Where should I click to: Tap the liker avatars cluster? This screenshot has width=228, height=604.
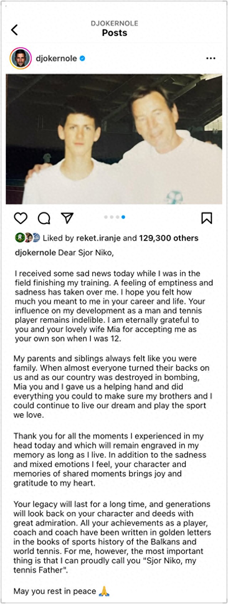point(27,238)
